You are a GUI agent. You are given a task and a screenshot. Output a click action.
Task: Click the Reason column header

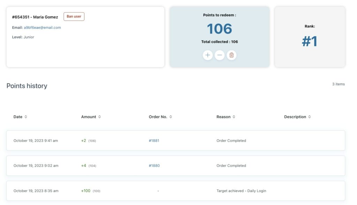coord(223,117)
